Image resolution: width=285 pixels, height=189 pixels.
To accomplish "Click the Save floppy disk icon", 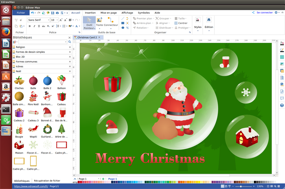I will pyautogui.click(x=53, y=13).
